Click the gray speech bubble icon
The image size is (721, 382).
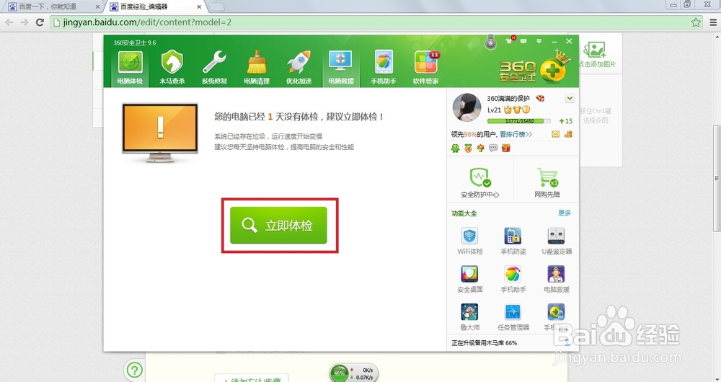tap(493, 148)
